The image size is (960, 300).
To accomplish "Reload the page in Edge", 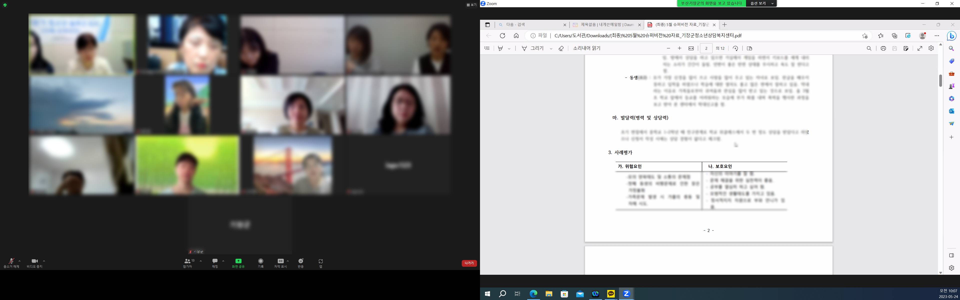I will pyautogui.click(x=502, y=36).
